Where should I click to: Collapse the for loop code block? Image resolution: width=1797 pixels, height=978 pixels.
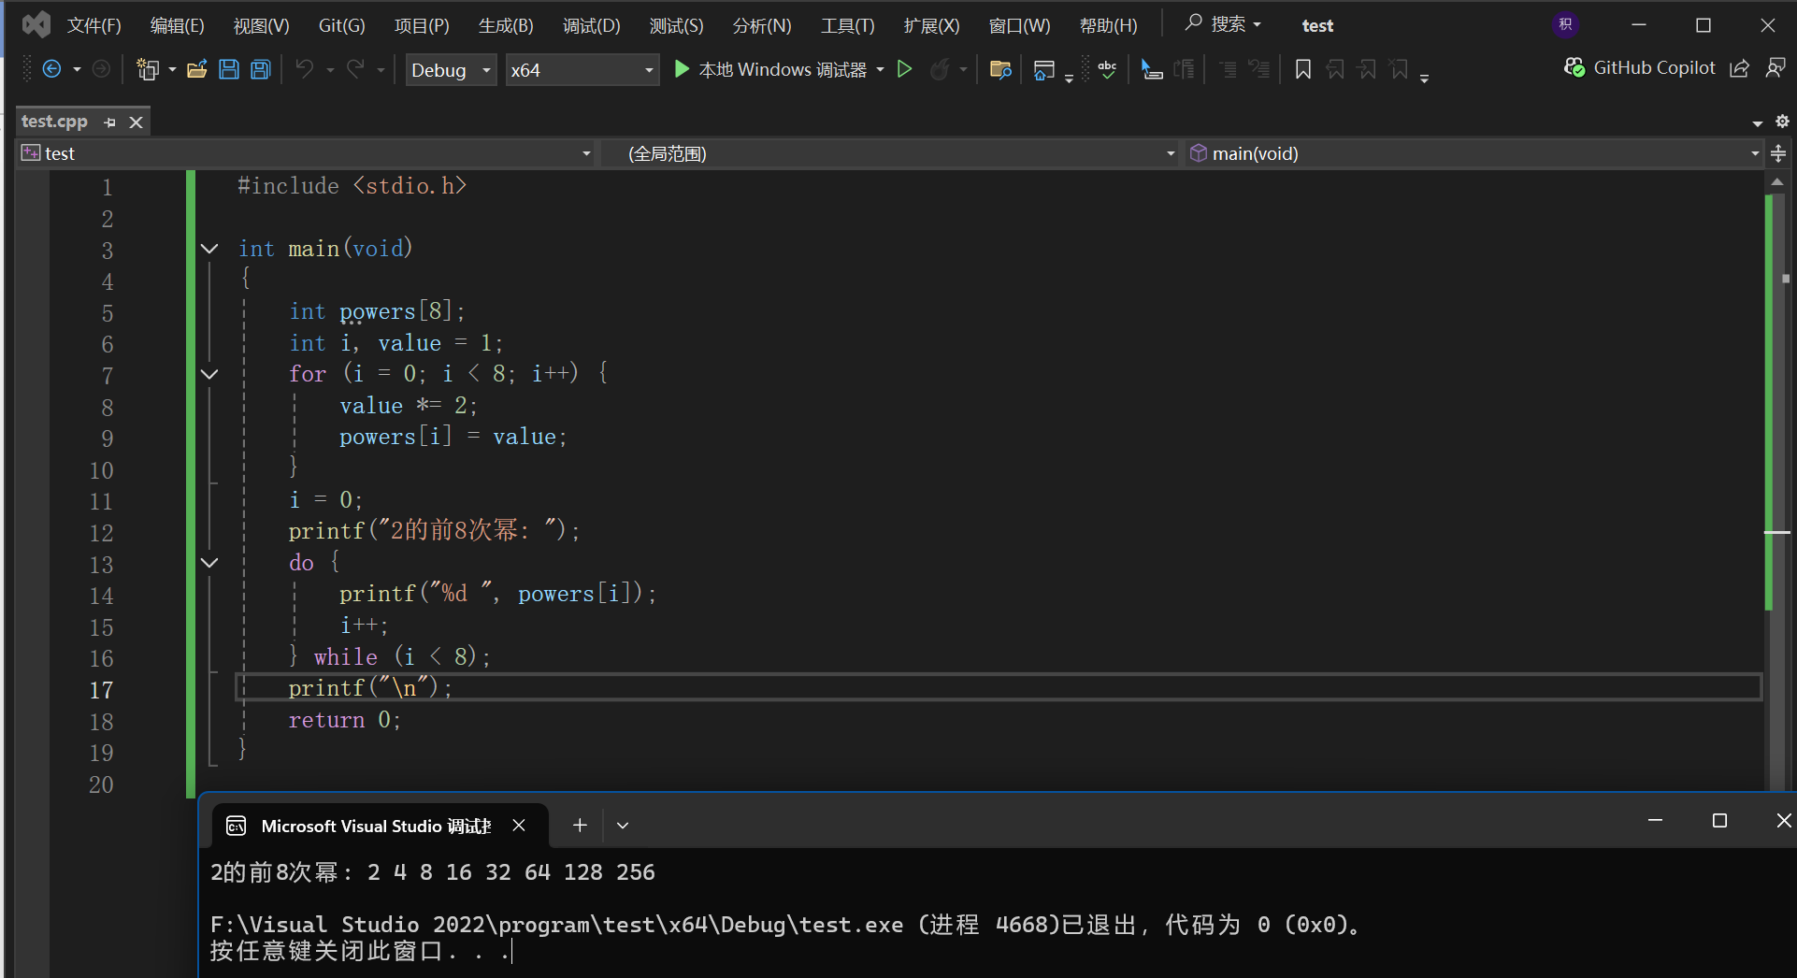click(209, 374)
